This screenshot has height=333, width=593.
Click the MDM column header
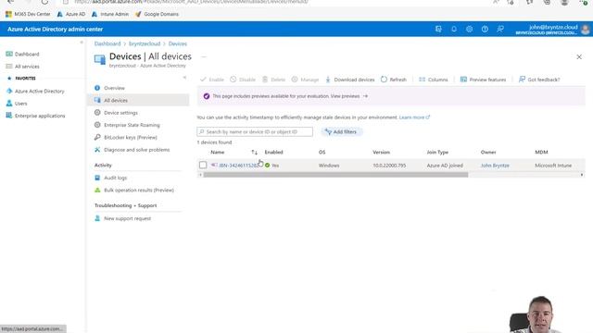541,152
